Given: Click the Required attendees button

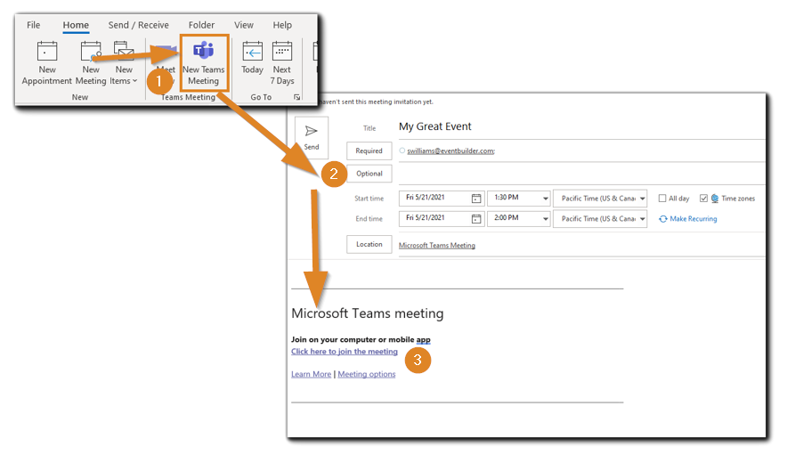Looking at the screenshot, I should 369,150.
